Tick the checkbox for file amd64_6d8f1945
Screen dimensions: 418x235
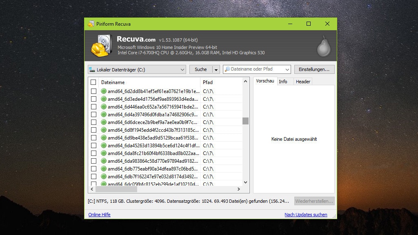tap(93, 130)
